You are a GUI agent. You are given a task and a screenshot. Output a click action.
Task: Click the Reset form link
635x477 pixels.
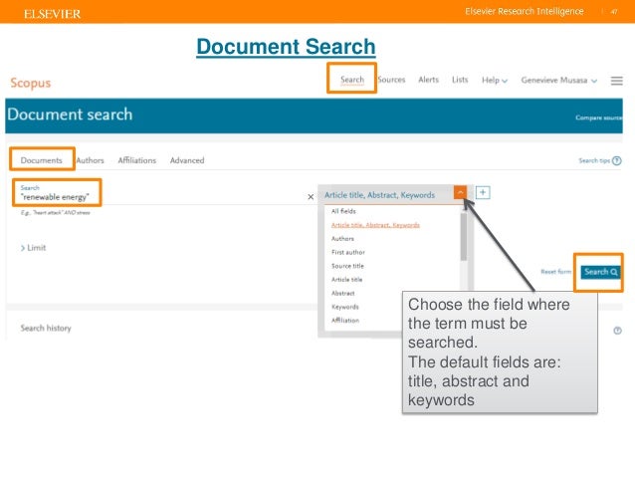coord(555,272)
